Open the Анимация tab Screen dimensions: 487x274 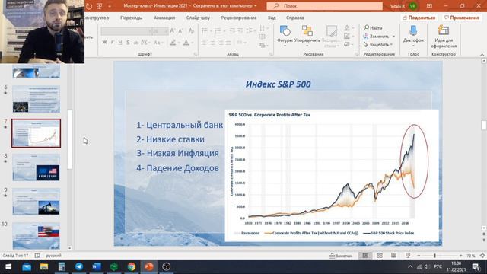coord(164,18)
